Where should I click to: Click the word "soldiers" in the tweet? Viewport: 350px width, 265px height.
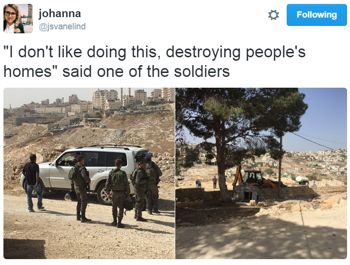[x=202, y=72]
